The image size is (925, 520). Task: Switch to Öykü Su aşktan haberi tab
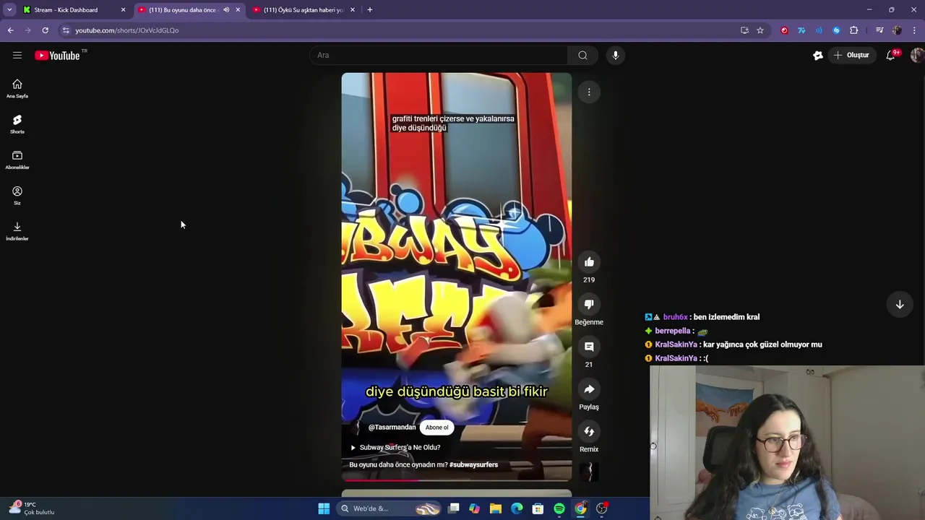tap(302, 10)
